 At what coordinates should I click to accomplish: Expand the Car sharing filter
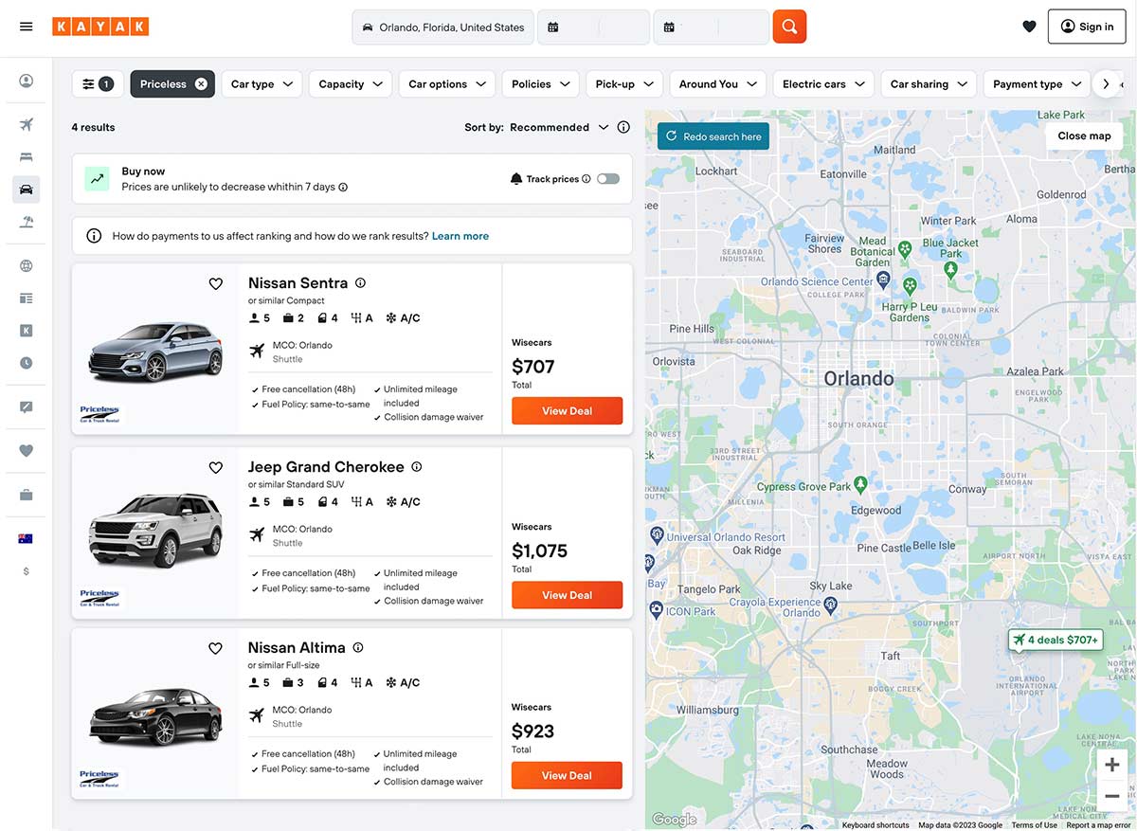coord(929,84)
